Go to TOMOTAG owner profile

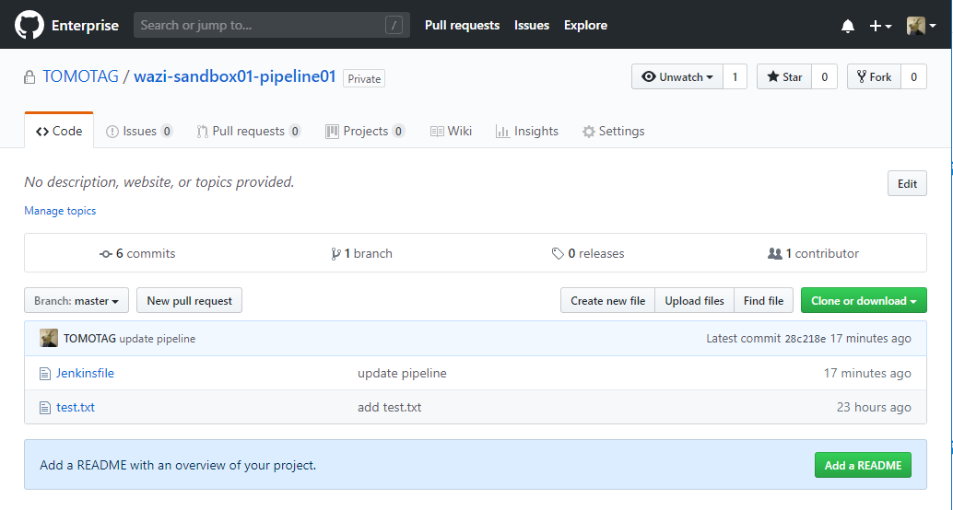[80, 76]
